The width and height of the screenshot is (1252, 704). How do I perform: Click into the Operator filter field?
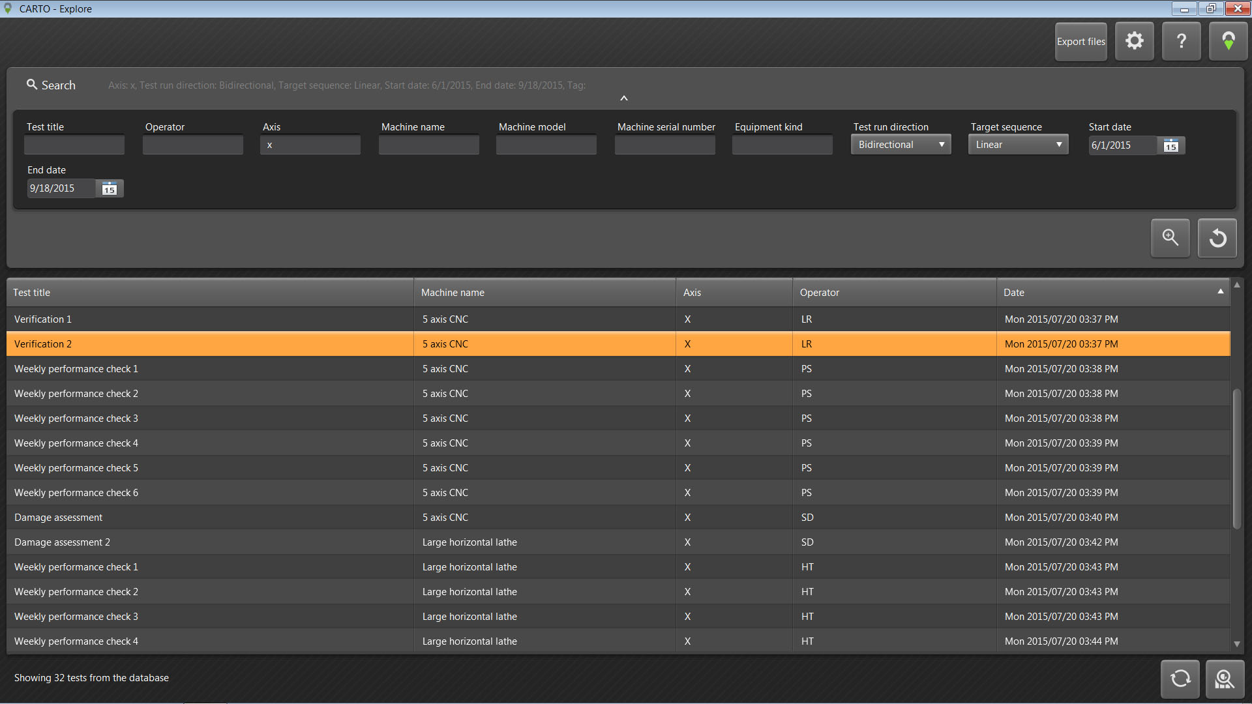(x=193, y=145)
